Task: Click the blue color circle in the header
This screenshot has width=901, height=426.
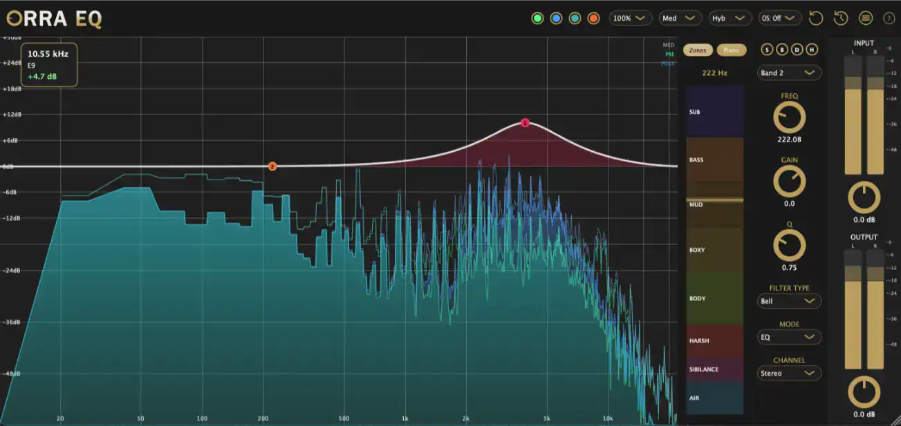Action: pyautogui.click(x=556, y=18)
